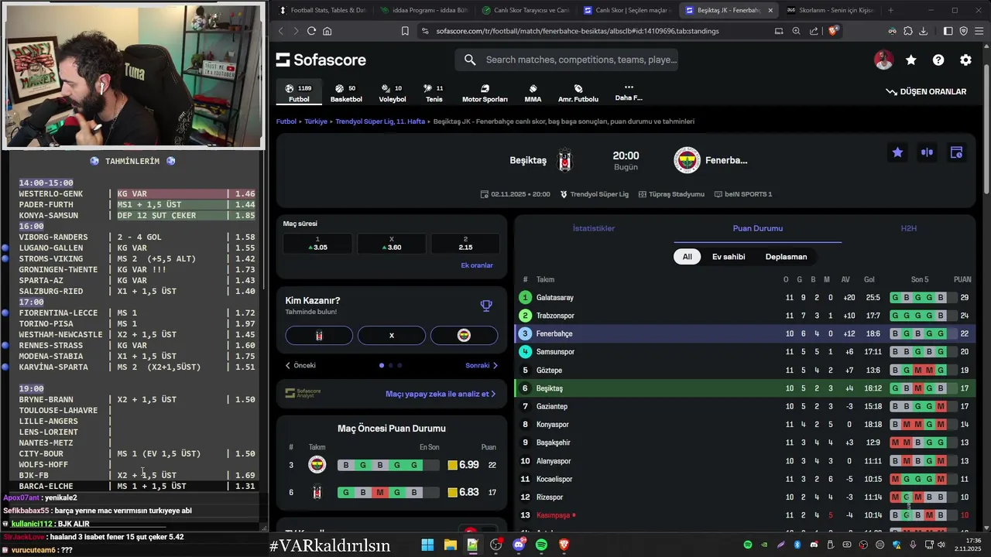991x557 pixels.
Task: Select the All standings filter
Action: [687, 256]
